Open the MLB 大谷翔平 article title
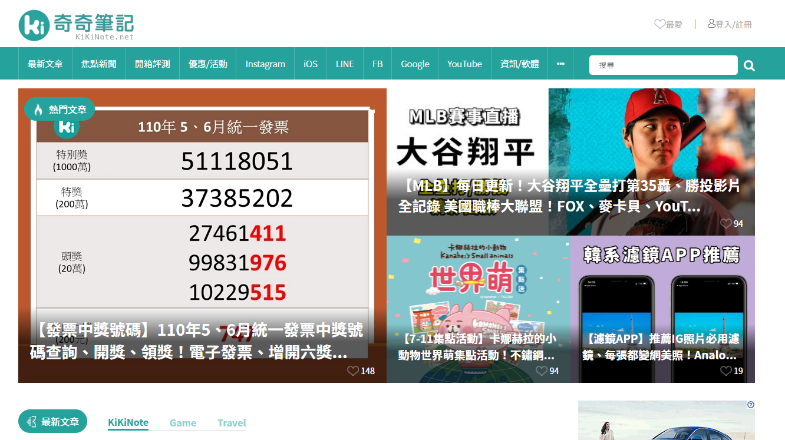 tap(569, 196)
